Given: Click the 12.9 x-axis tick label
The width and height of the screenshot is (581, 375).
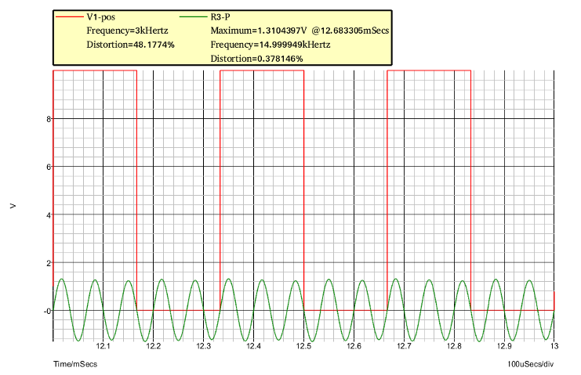Looking at the screenshot, I should coord(504,346).
